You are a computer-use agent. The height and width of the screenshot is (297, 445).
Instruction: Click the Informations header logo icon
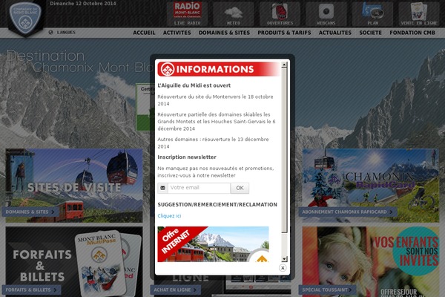168,69
